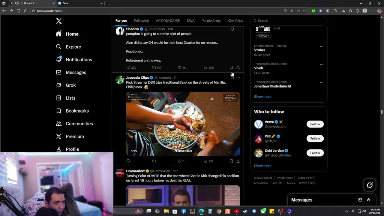Screen dimensions: 384x216
Task: Click the browser address bar
Action: [x=156, y=11]
